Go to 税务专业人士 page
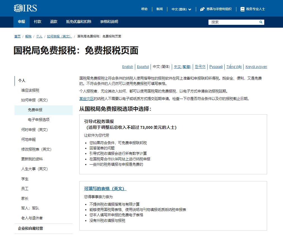The image size is (283, 235). (x=256, y=9)
